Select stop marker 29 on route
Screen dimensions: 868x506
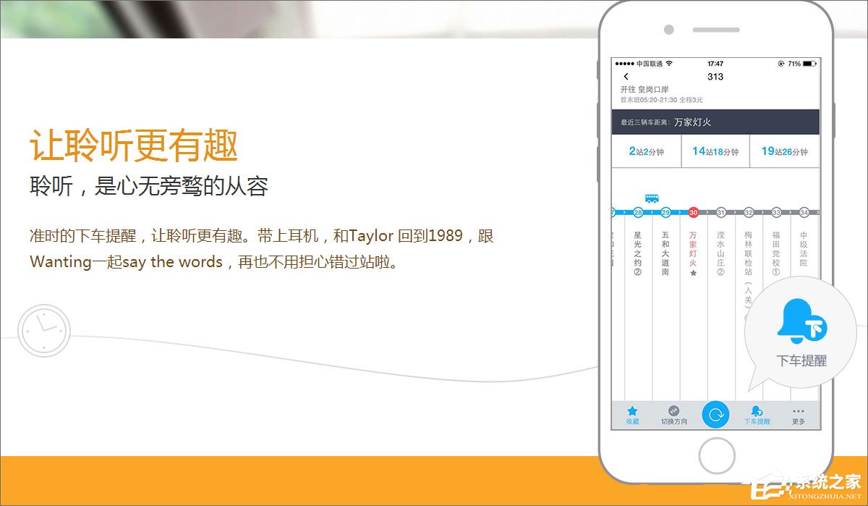(x=665, y=213)
